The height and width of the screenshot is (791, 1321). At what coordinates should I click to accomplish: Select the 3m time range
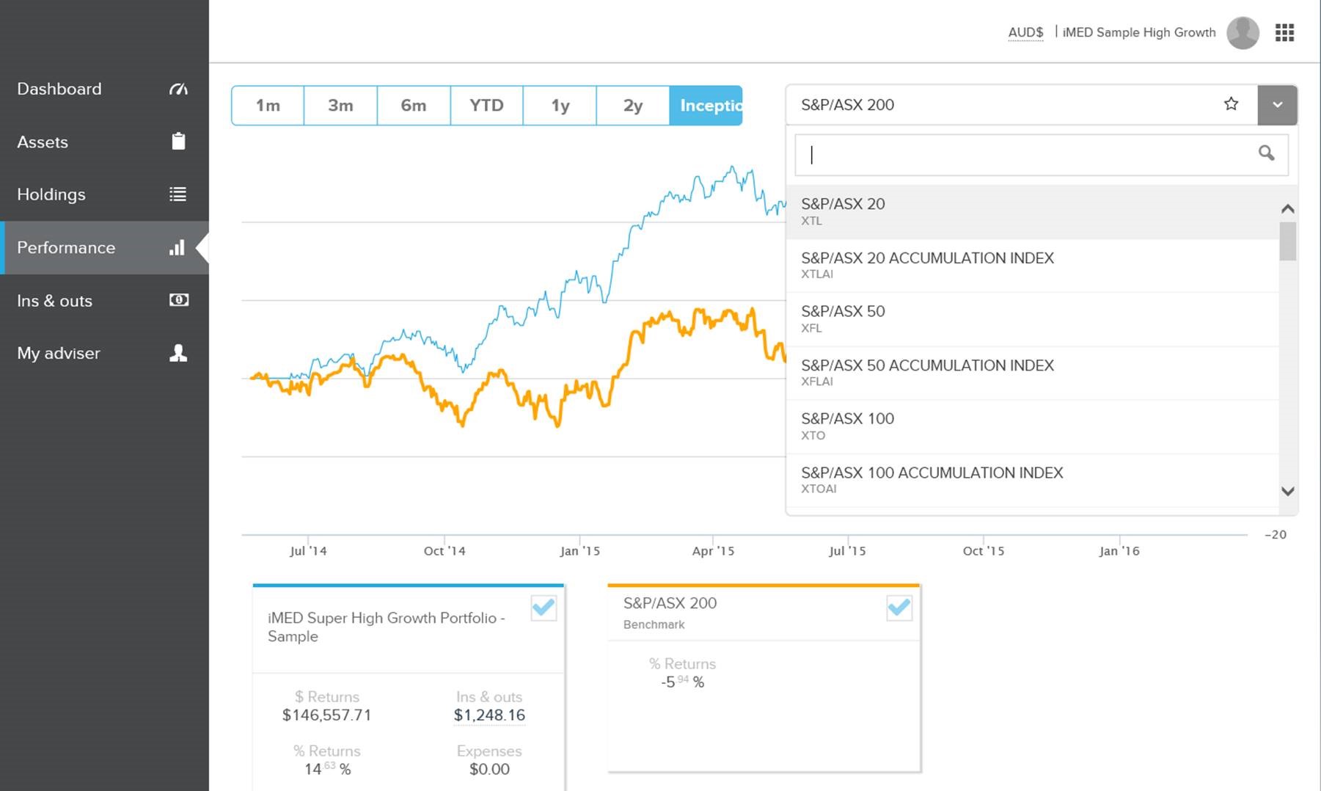pos(340,106)
